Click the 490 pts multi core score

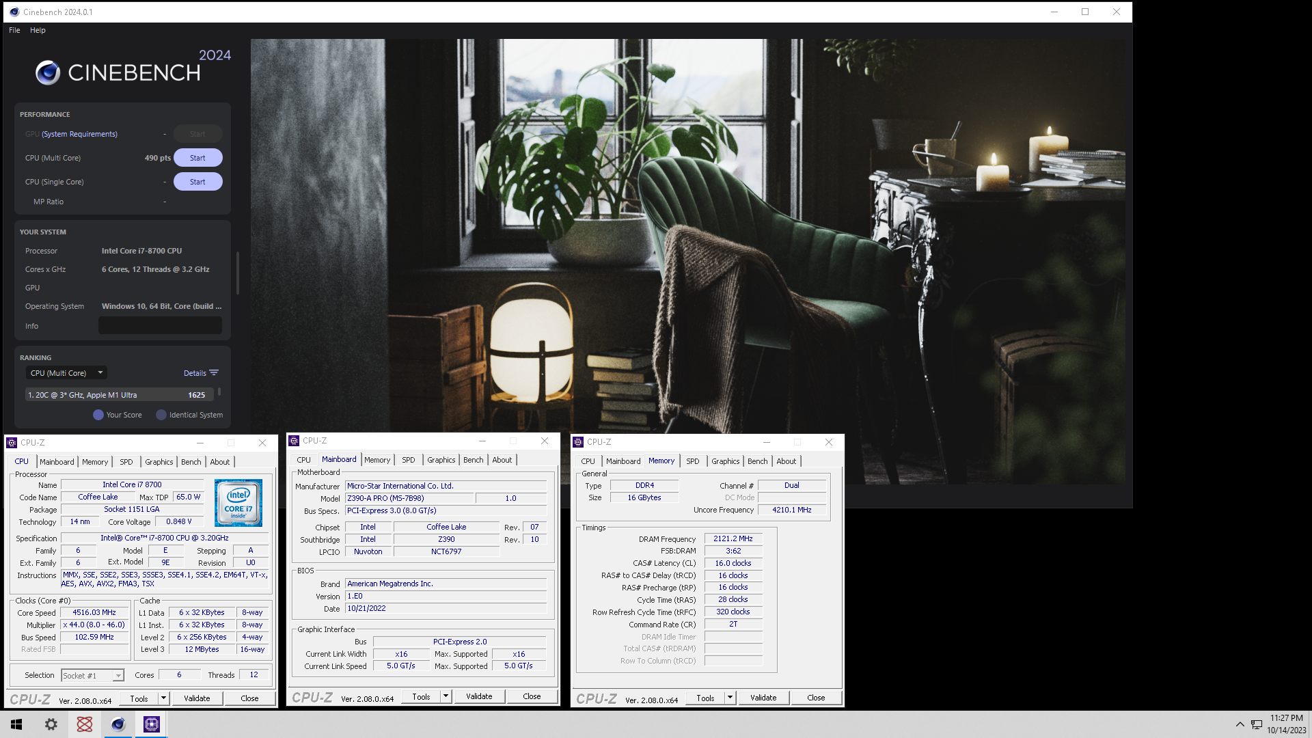(158, 158)
